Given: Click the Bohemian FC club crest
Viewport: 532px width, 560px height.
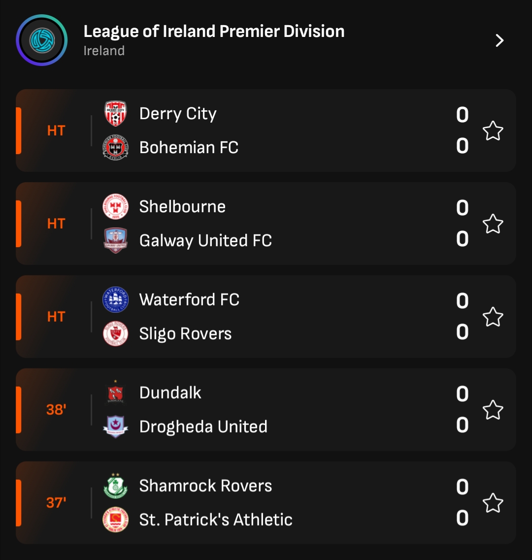Looking at the screenshot, I should pyautogui.click(x=115, y=147).
